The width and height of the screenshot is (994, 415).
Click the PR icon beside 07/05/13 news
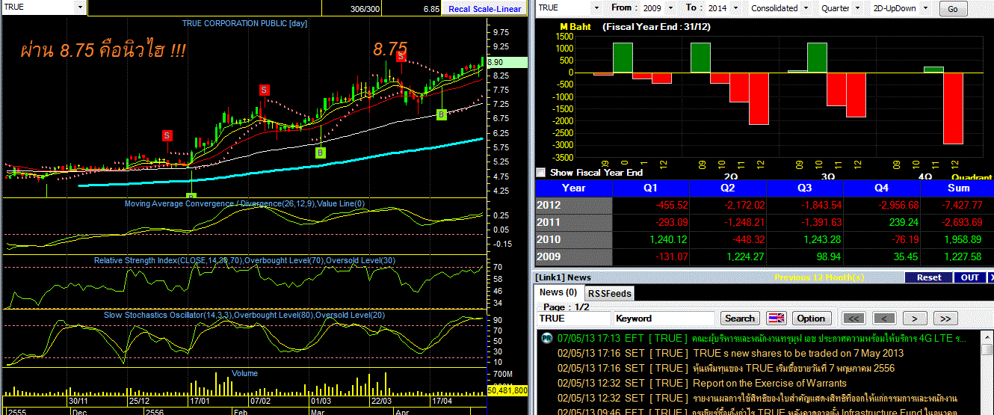coord(546,339)
